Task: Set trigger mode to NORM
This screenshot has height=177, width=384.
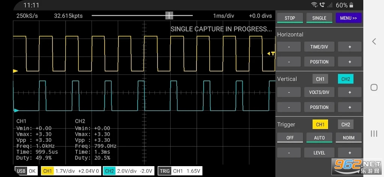Action: (349, 138)
